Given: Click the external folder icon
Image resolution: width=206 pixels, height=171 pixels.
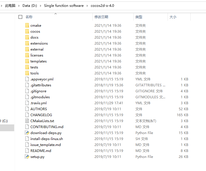Looking at the screenshot, I should click(27, 49).
